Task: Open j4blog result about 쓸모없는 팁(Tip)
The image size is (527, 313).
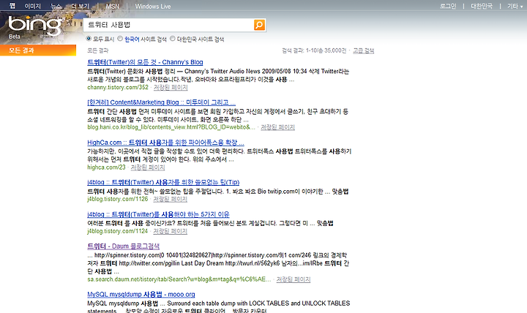Action: (163, 182)
